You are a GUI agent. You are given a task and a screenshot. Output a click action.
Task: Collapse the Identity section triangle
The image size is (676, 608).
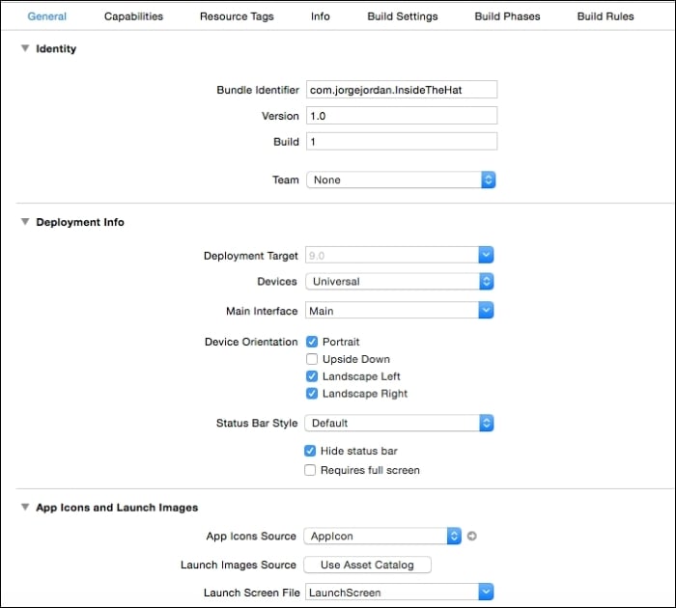point(25,48)
